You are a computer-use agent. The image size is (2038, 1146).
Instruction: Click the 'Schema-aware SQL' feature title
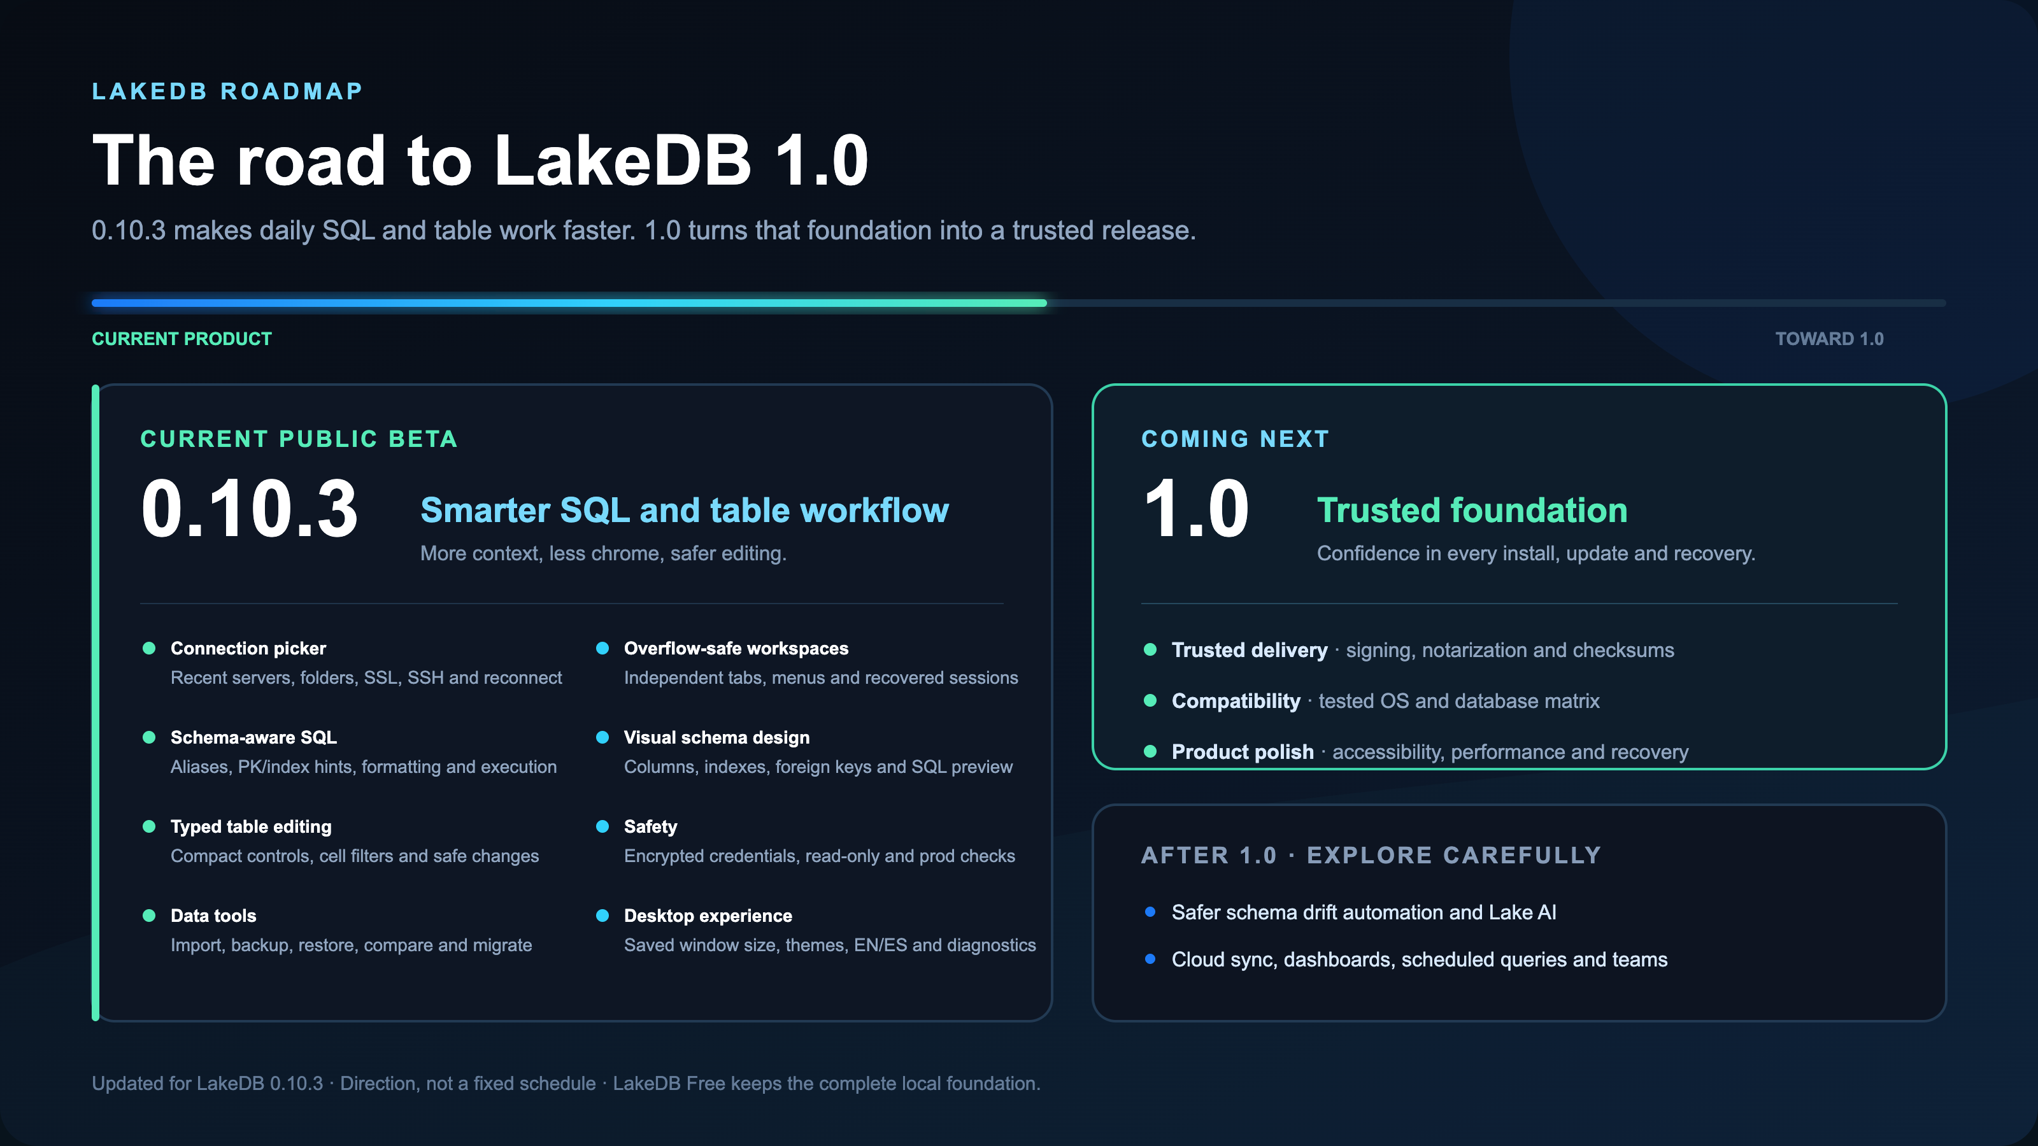[x=253, y=737]
